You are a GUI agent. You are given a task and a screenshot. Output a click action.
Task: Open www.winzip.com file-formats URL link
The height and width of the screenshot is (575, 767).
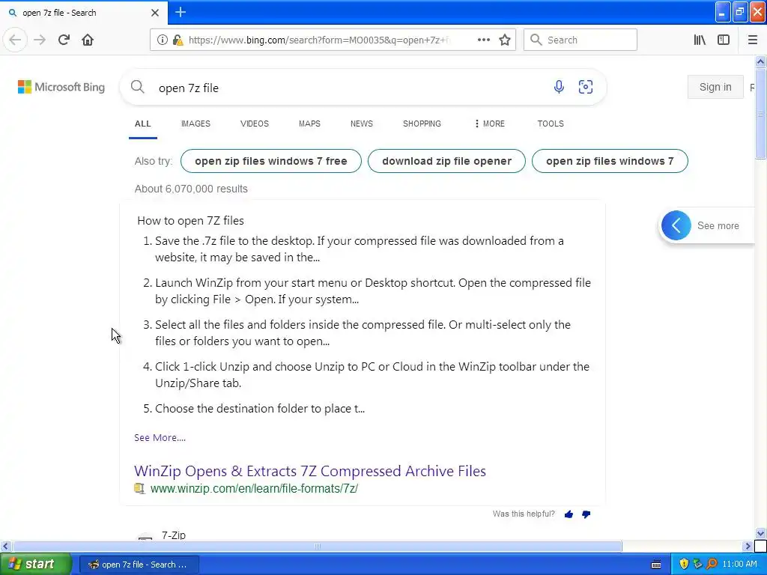click(x=255, y=488)
